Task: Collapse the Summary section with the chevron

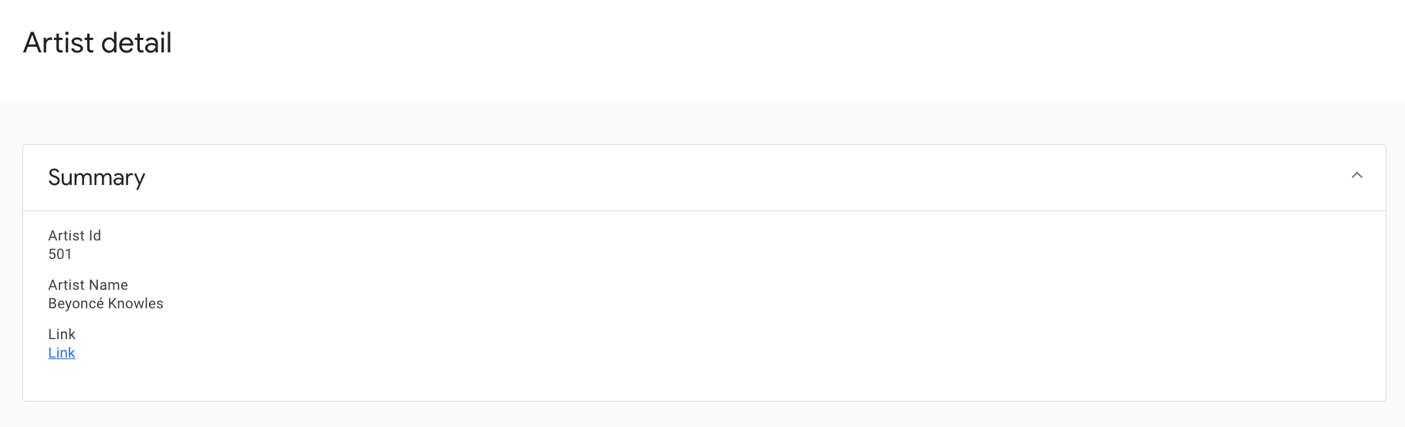Action: click(x=1356, y=176)
